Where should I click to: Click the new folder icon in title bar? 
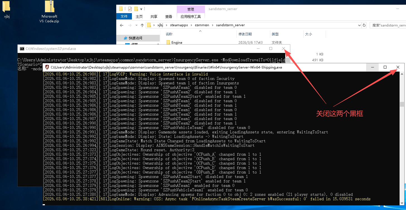(x=136, y=9)
